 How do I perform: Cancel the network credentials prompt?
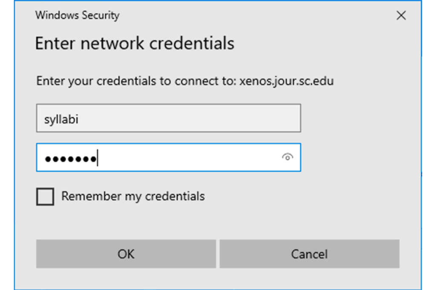[x=309, y=254]
